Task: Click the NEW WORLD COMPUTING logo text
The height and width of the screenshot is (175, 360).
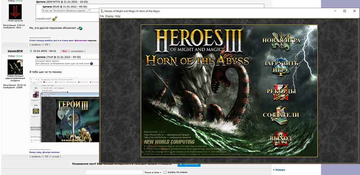Action: pos(169,142)
